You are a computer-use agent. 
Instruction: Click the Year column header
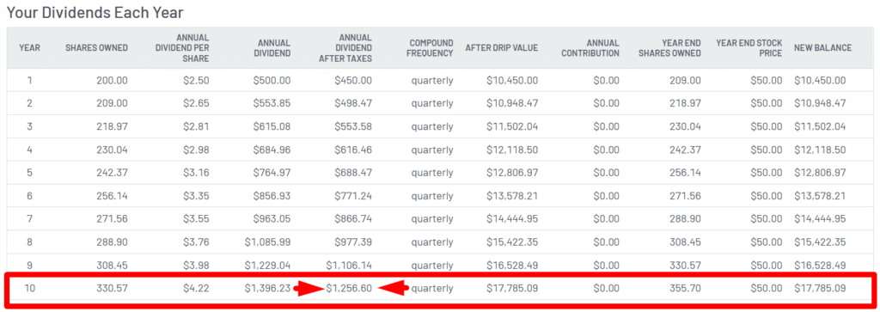[29, 47]
